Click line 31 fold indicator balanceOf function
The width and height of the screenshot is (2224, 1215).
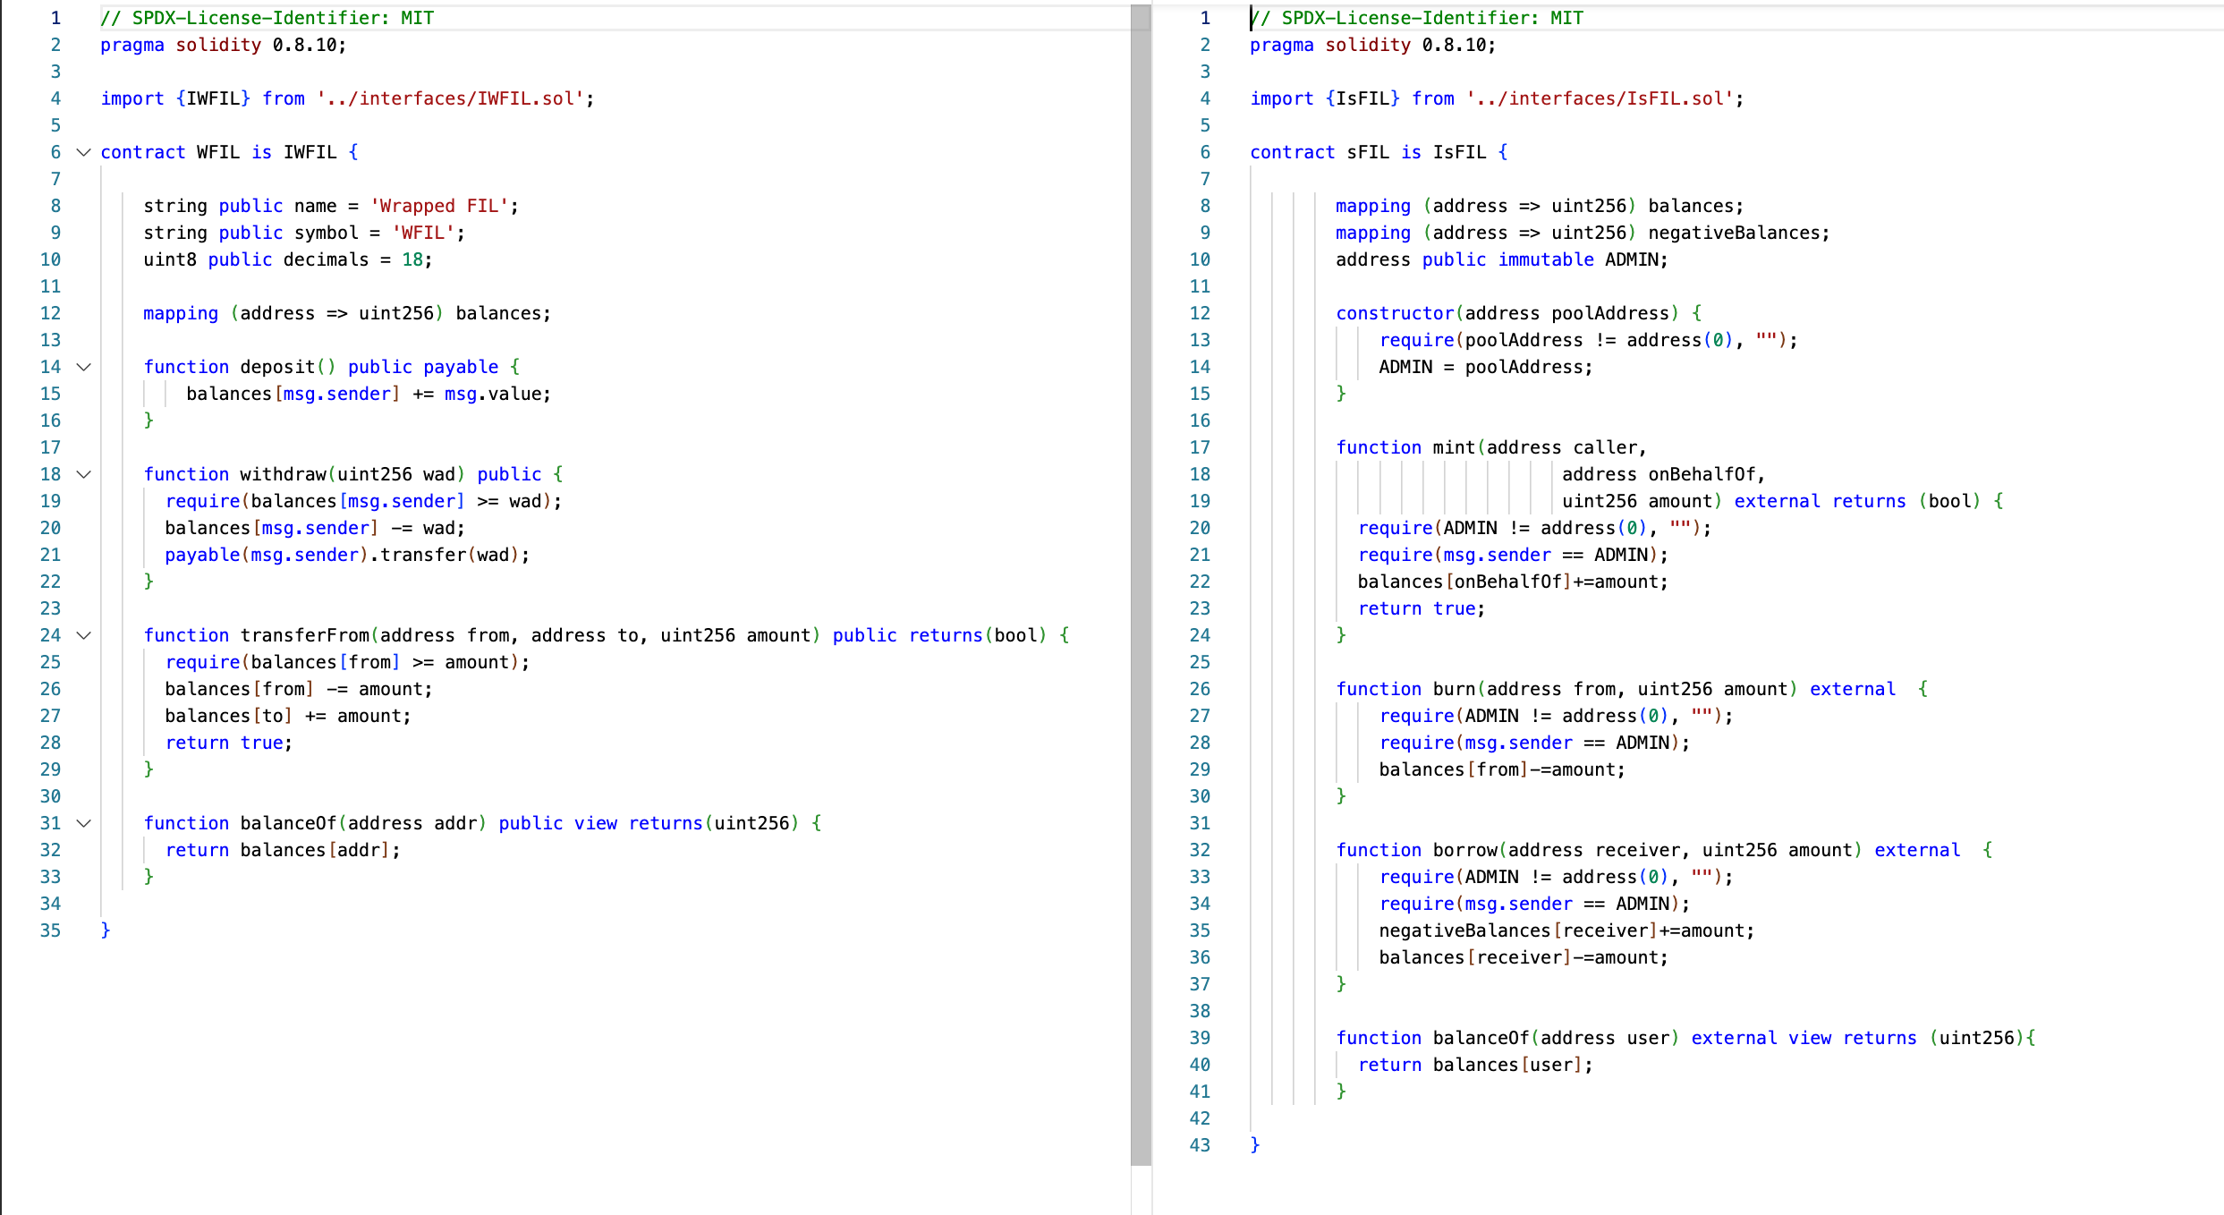tap(85, 823)
